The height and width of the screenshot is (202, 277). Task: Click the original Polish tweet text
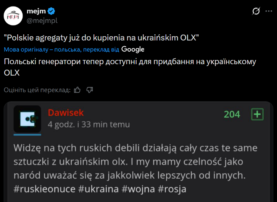pyautogui.click(x=101, y=38)
